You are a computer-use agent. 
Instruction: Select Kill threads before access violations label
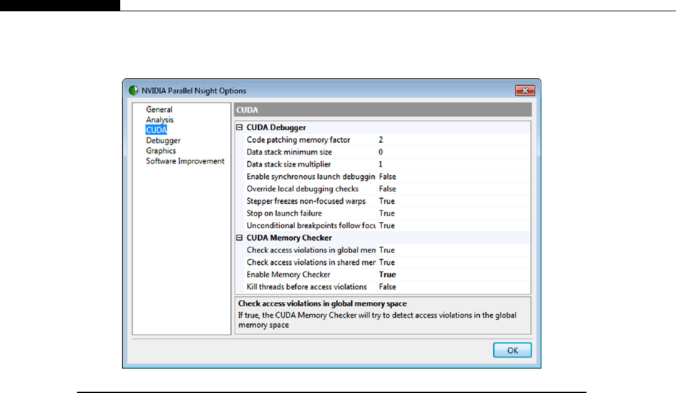pyautogui.click(x=307, y=287)
